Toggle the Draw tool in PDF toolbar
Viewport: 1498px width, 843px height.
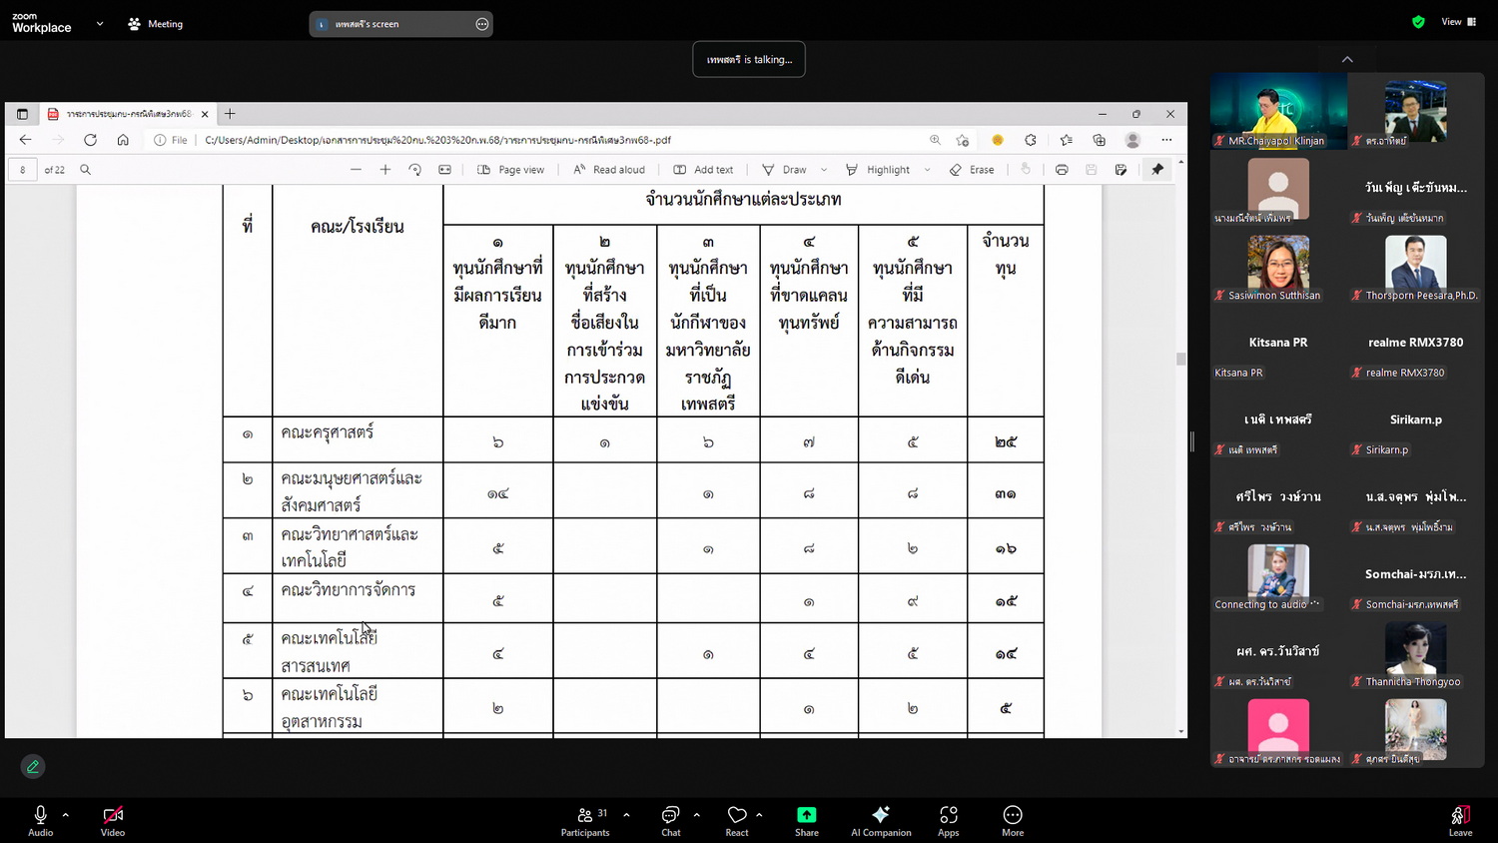[x=785, y=170]
